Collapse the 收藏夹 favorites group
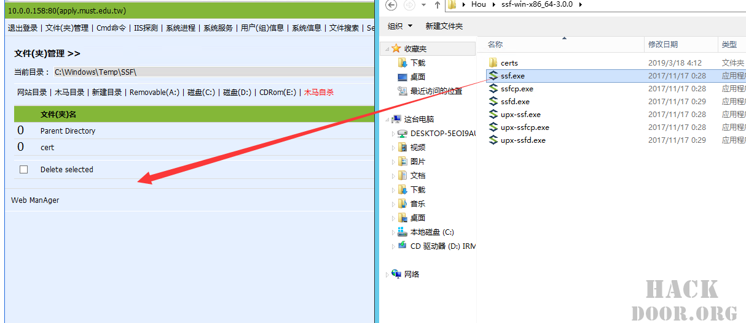The image size is (746, 323). coord(386,48)
